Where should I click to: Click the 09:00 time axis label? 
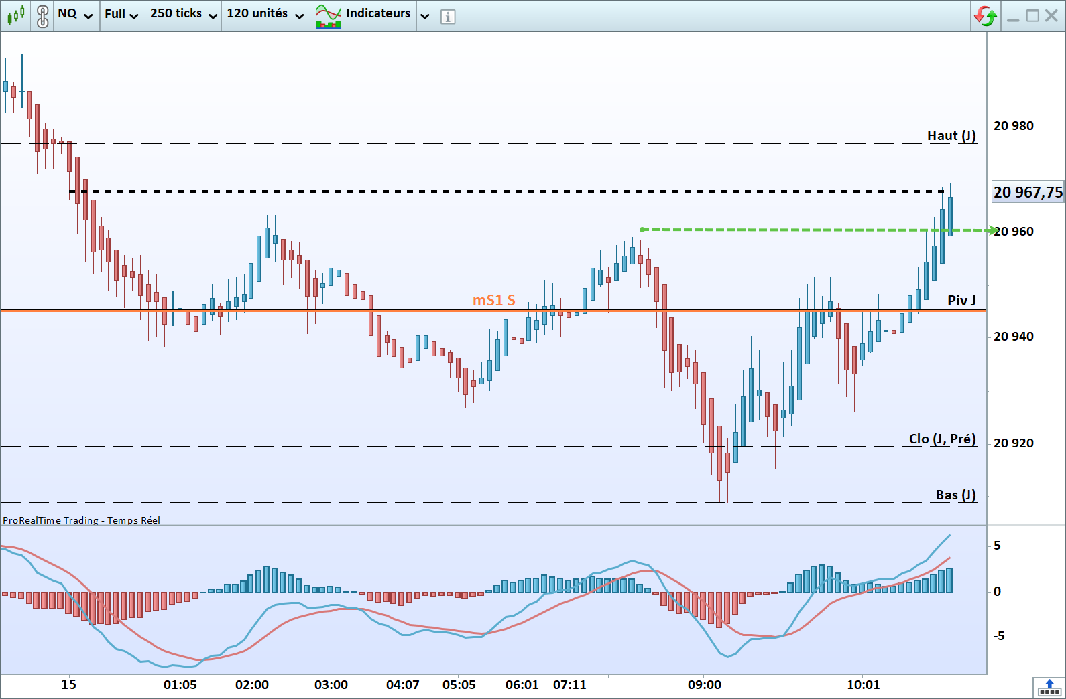coord(705,685)
